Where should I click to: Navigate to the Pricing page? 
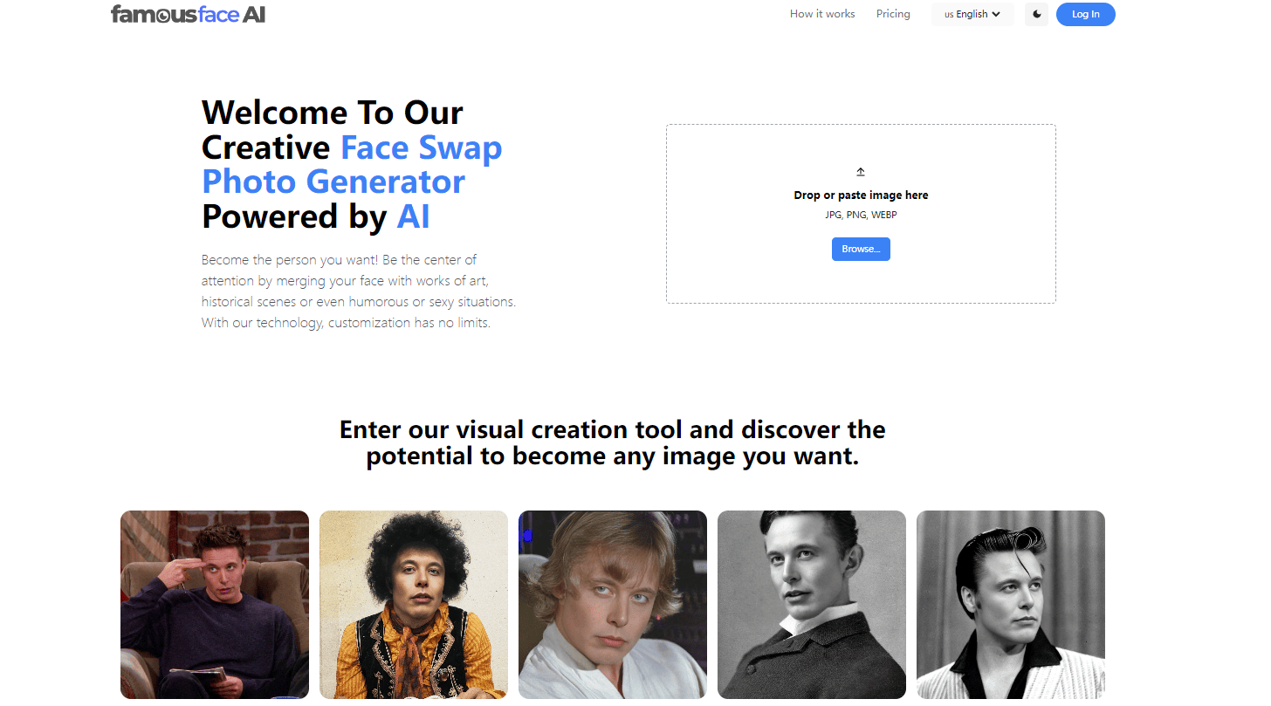[x=893, y=14]
